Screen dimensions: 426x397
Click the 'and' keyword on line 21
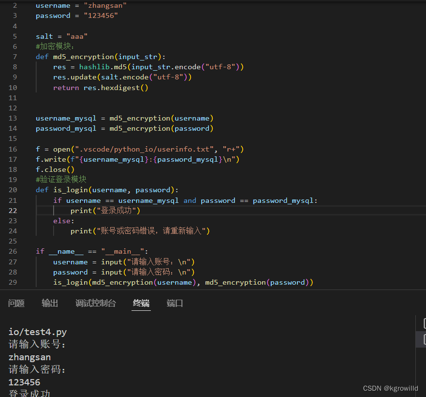click(190, 200)
